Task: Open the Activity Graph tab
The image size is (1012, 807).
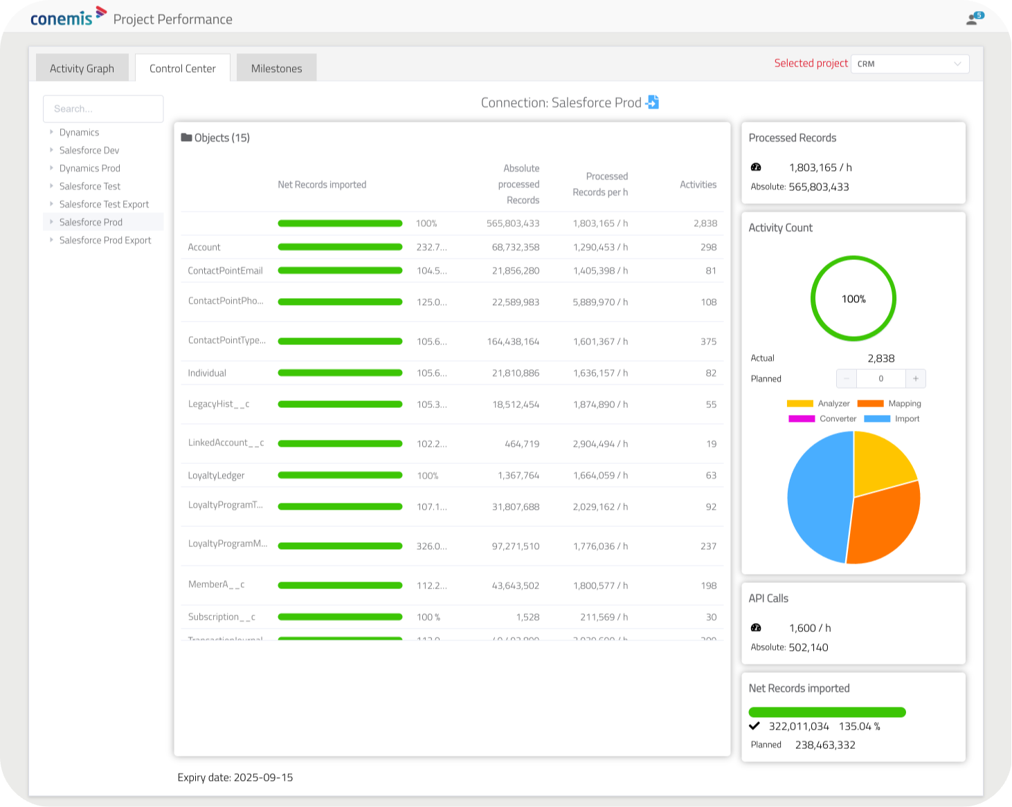Action: (x=82, y=68)
